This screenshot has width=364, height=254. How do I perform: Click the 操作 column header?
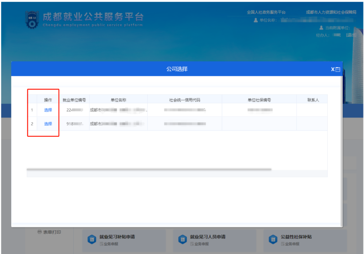tap(48, 100)
